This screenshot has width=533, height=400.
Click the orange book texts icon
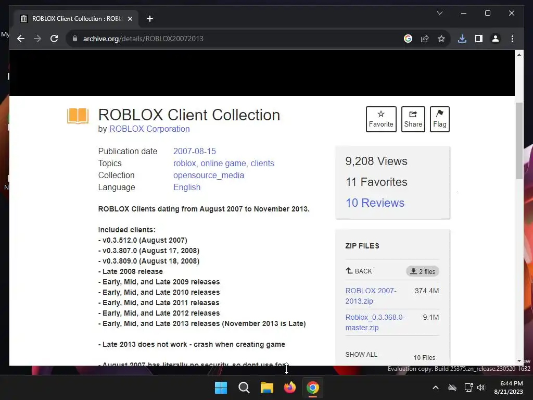(78, 116)
